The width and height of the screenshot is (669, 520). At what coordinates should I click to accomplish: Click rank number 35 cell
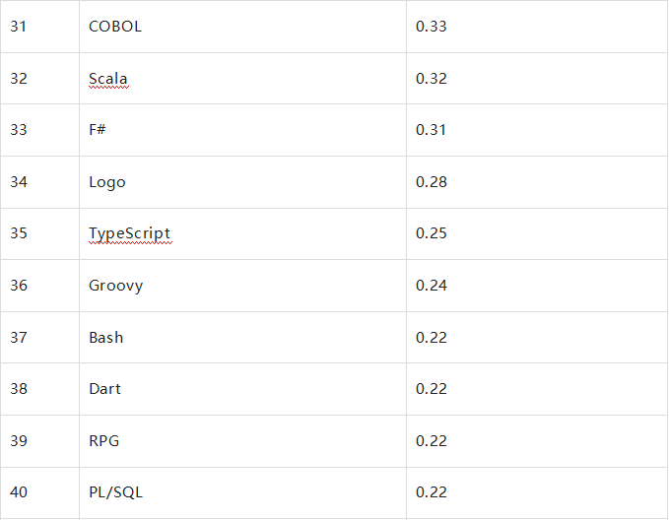pos(39,233)
